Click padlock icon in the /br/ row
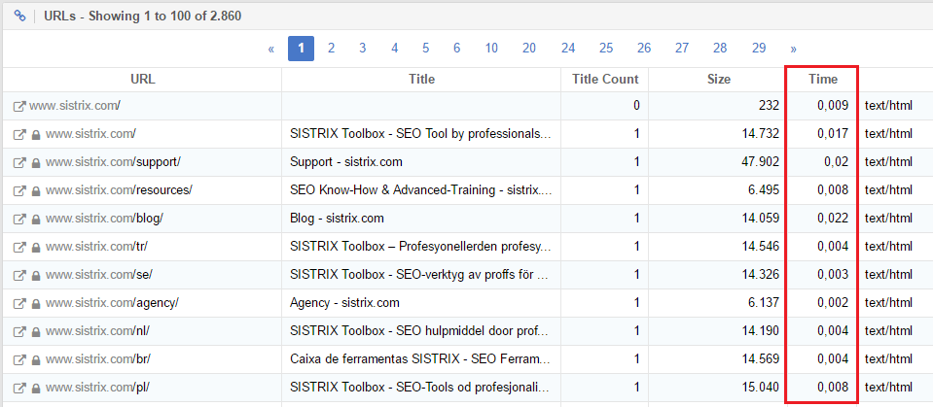Screen dimensions: 933x407 [36, 359]
